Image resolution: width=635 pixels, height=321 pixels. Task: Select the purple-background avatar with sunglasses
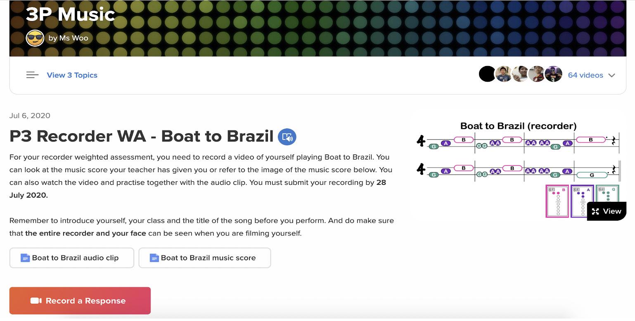[553, 74]
